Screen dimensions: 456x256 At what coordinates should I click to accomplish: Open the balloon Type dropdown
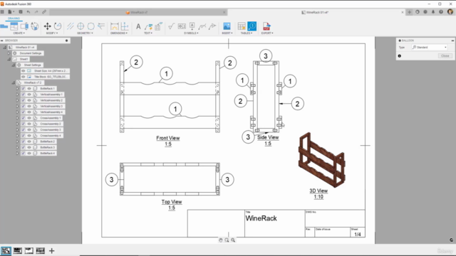(430, 48)
